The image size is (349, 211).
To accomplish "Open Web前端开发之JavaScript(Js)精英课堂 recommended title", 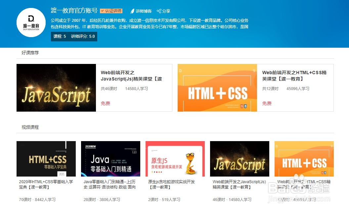I will coord(131,76).
